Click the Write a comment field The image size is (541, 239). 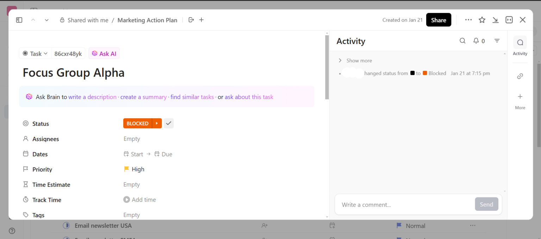point(387,204)
